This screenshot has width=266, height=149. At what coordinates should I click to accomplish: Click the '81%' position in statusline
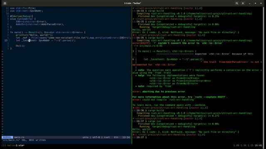[116, 137]
